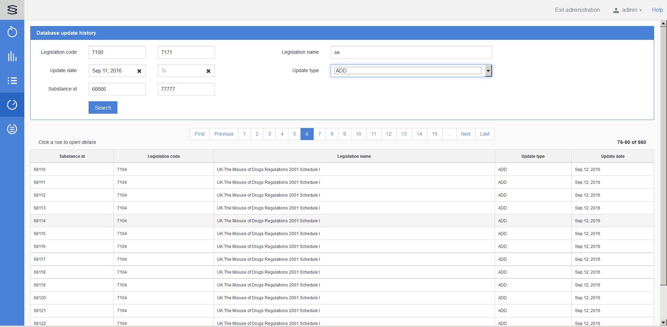The width and height of the screenshot is (667, 327).
Task: Click the stacked-layers app logo icon
Action: coord(12,10)
